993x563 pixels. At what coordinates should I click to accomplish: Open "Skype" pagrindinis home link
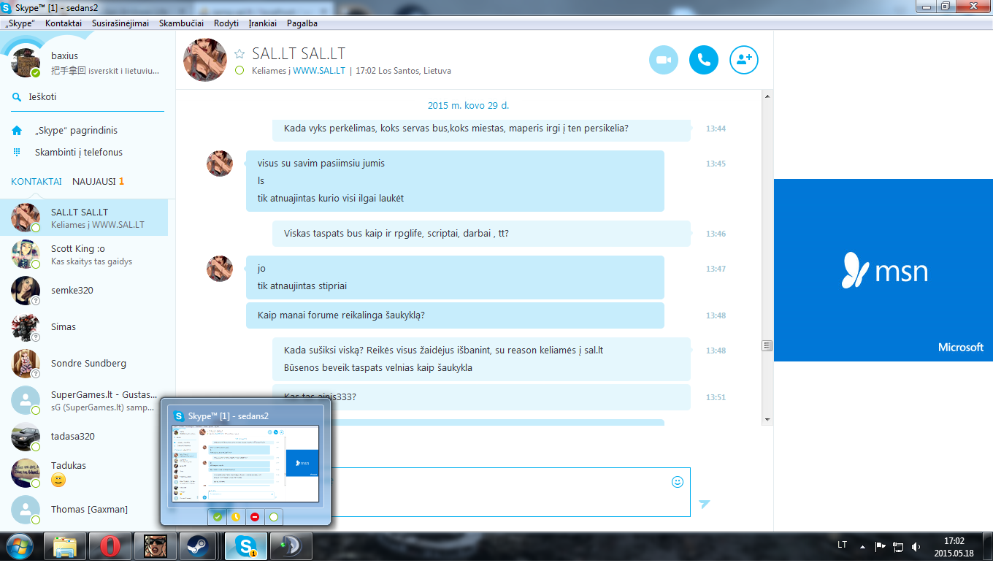pyautogui.click(x=76, y=131)
